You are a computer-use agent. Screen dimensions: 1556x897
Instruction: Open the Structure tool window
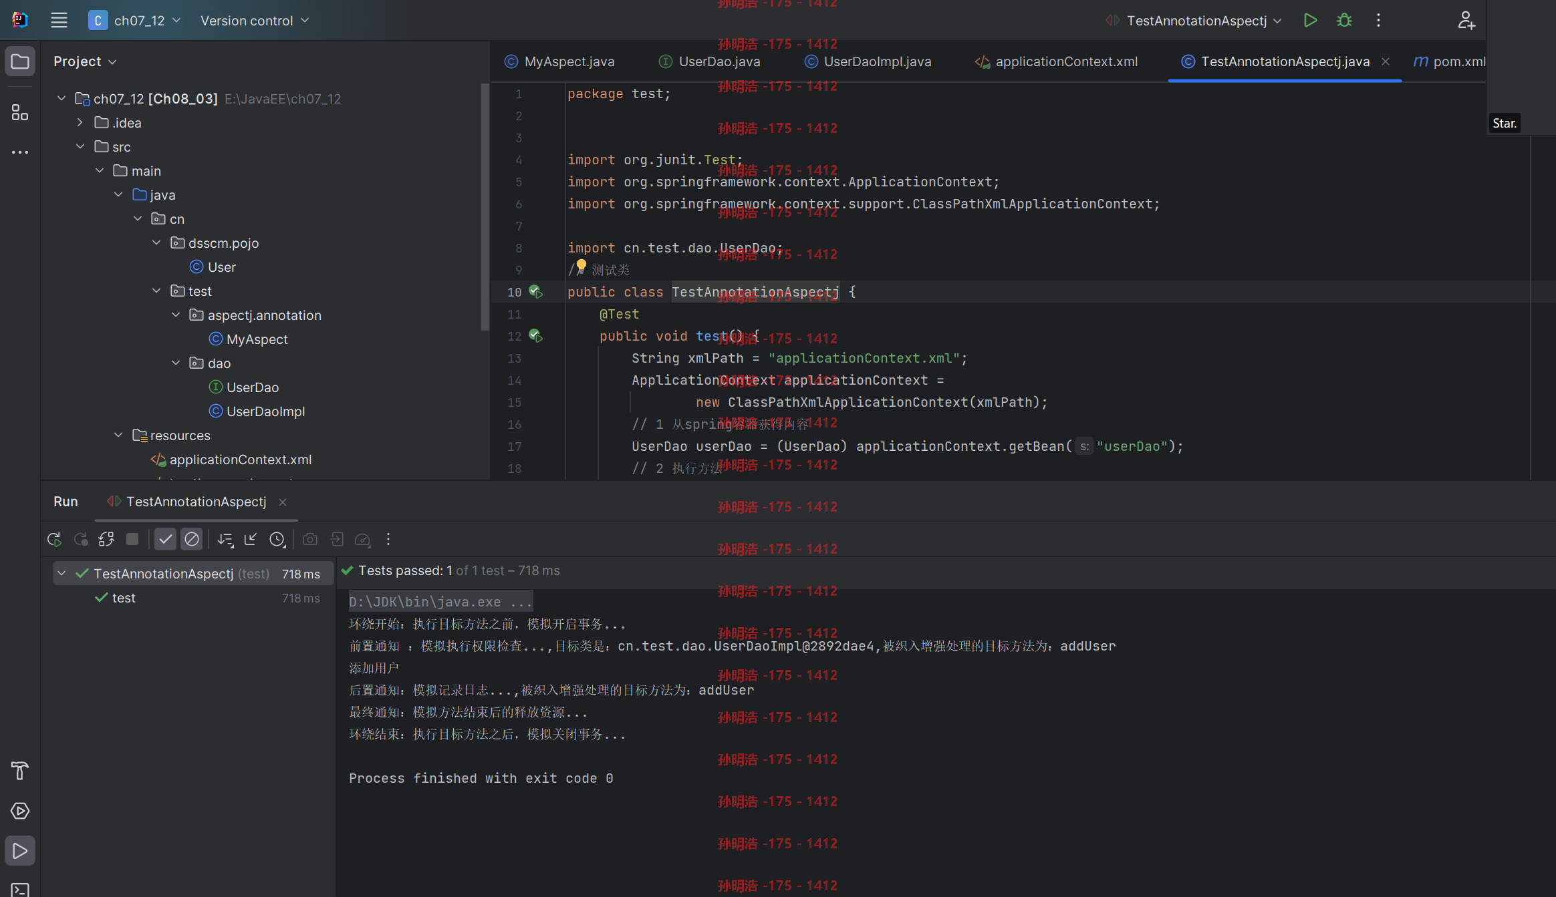20,112
